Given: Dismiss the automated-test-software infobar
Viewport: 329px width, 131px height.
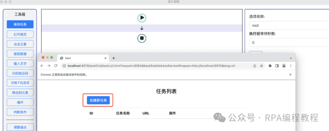Looking at the screenshot, I should pyautogui.click(x=290, y=75).
